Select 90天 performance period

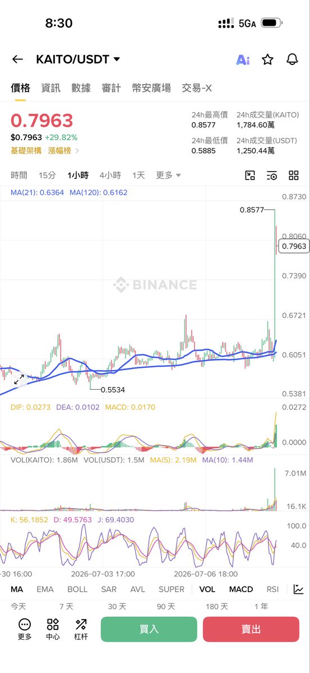(165, 606)
